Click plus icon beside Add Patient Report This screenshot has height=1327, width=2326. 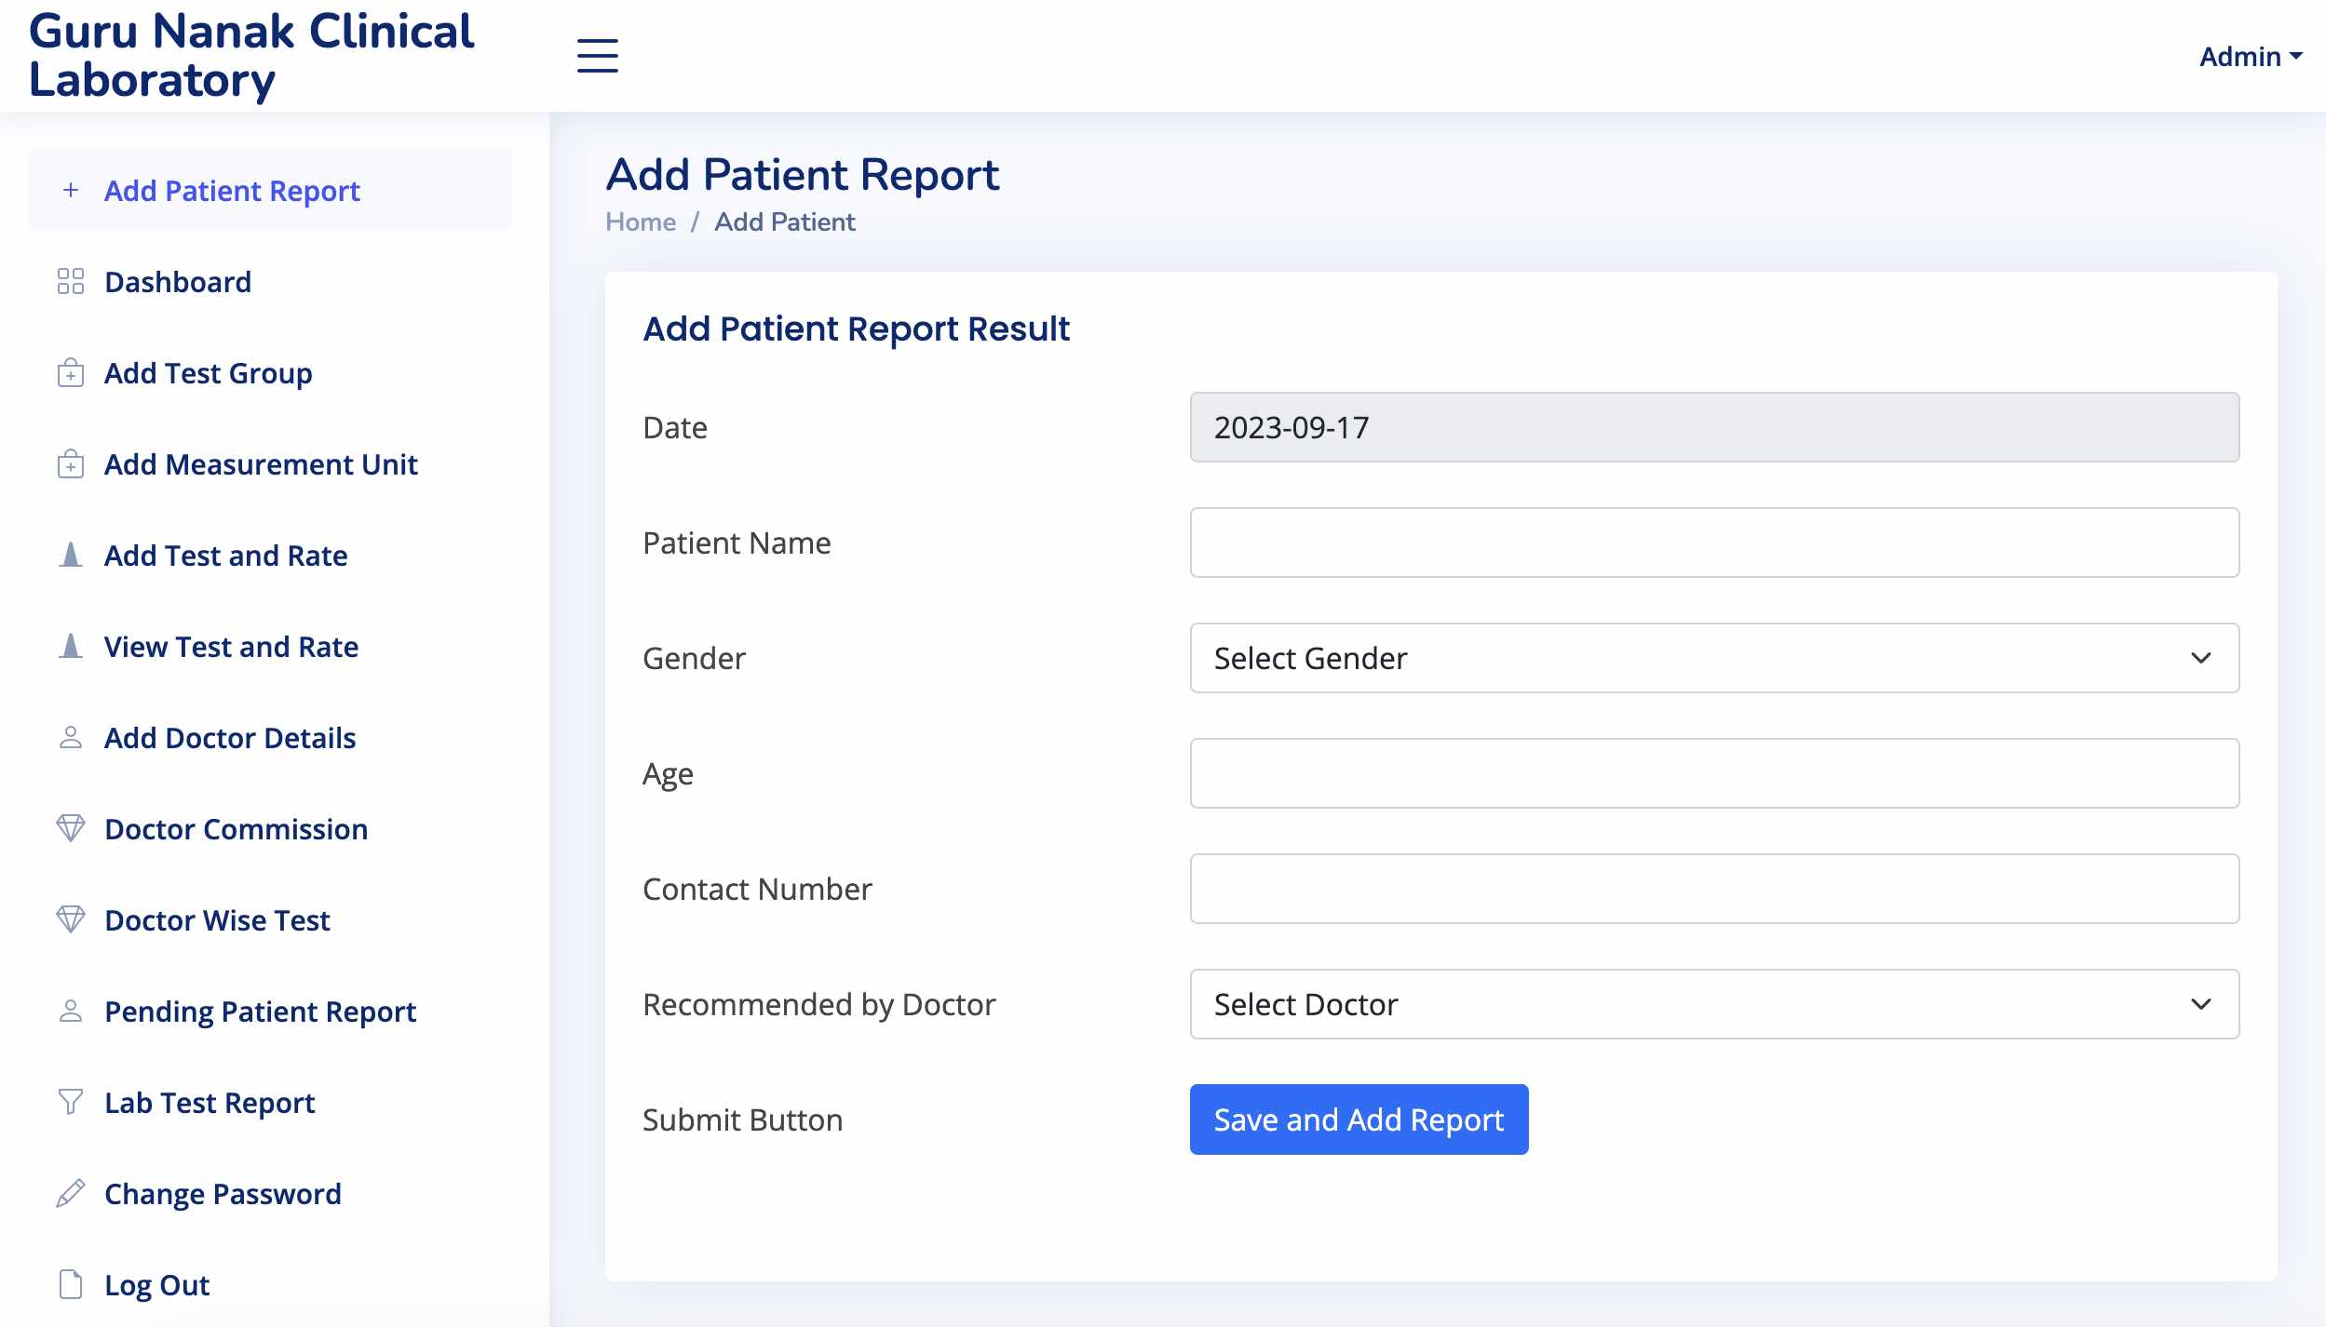point(71,190)
